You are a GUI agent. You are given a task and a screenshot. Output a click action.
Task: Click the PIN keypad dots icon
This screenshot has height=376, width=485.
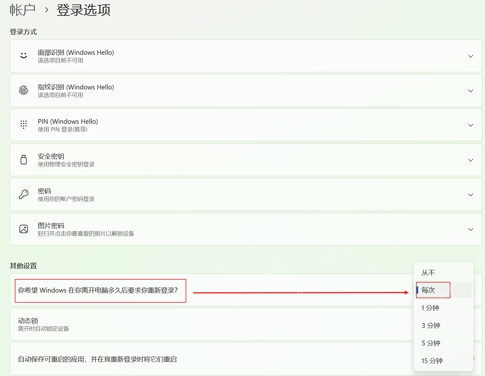click(24, 125)
